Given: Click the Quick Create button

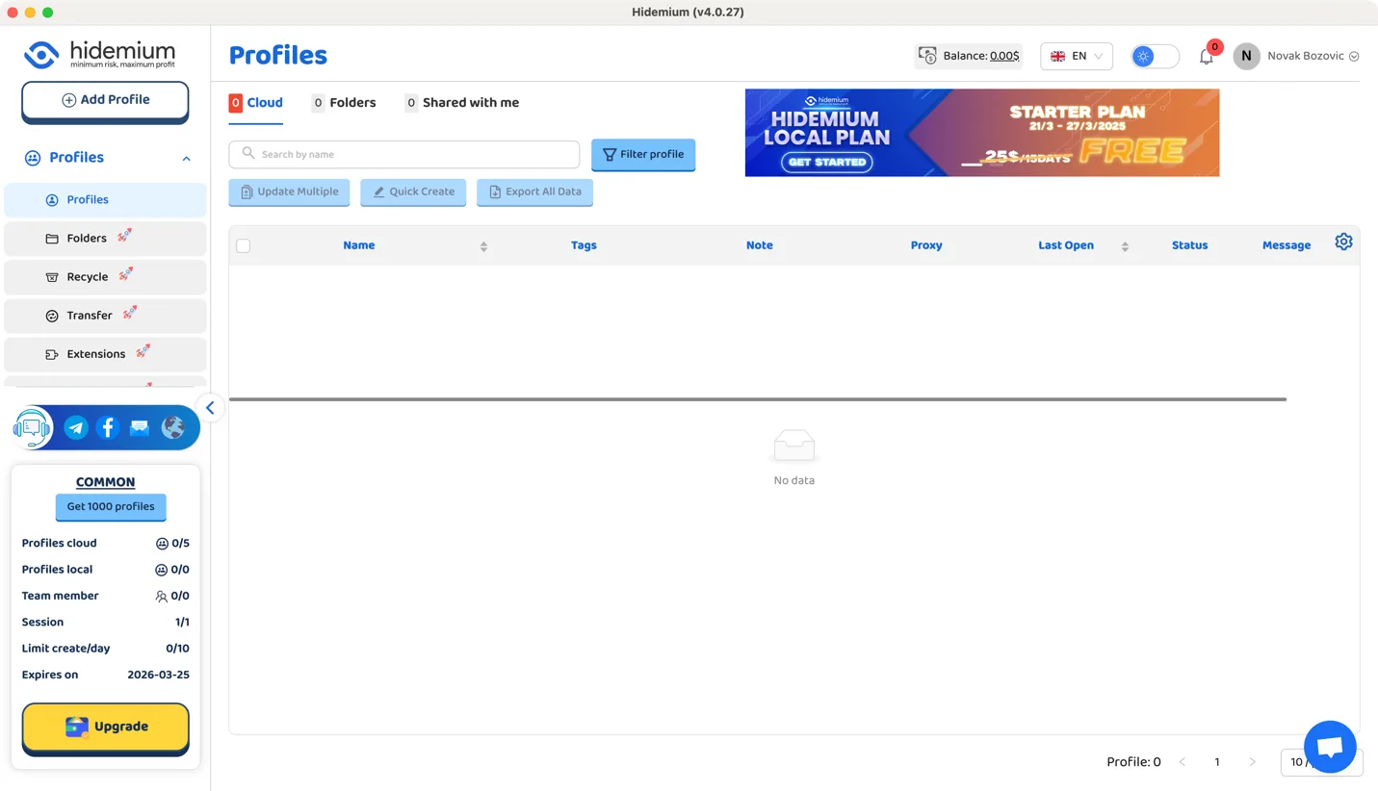Looking at the screenshot, I should [x=413, y=191].
